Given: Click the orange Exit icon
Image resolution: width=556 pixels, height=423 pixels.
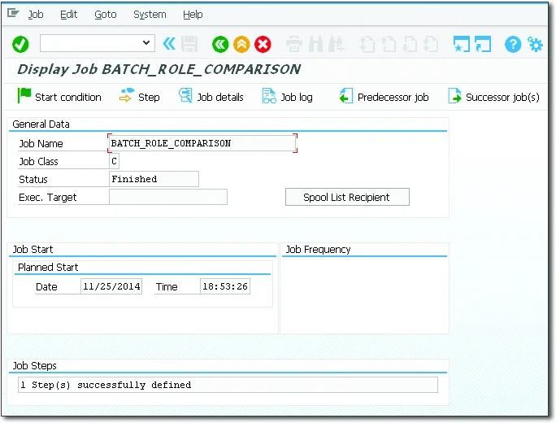Looking at the screenshot, I should pyautogui.click(x=241, y=45).
